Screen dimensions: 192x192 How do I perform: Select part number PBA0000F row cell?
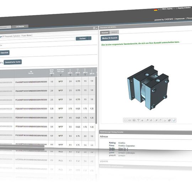tap(31, 91)
